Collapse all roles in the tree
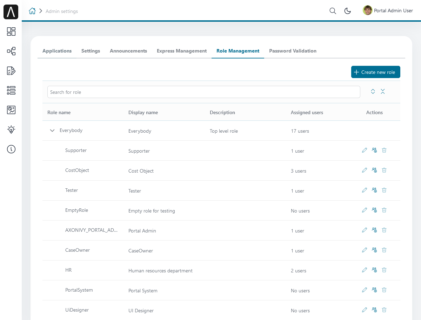This screenshot has height=320, width=421. tap(383, 91)
